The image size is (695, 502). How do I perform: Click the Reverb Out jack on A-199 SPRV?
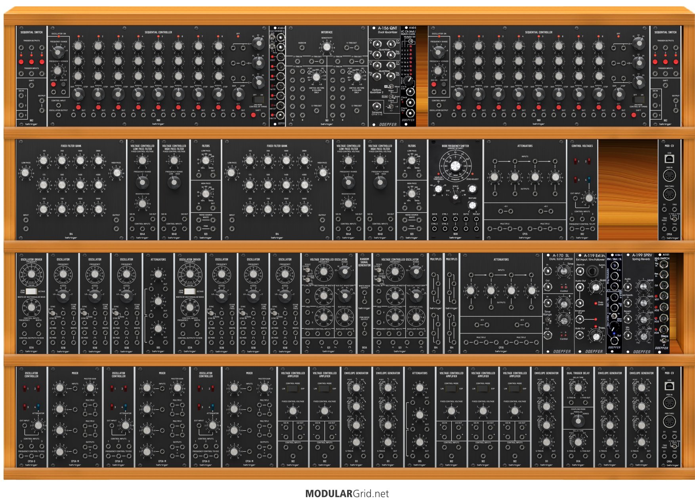(628, 319)
